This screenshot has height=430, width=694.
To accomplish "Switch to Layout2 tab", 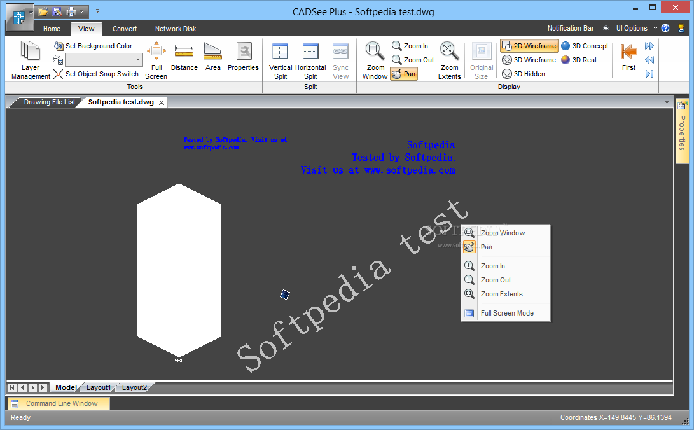I will tap(134, 387).
